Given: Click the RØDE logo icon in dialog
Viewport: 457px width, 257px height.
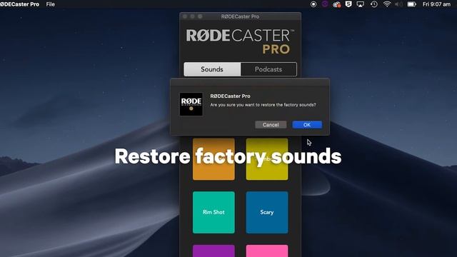Looking at the screenshot, I should [x=191, y=104].
